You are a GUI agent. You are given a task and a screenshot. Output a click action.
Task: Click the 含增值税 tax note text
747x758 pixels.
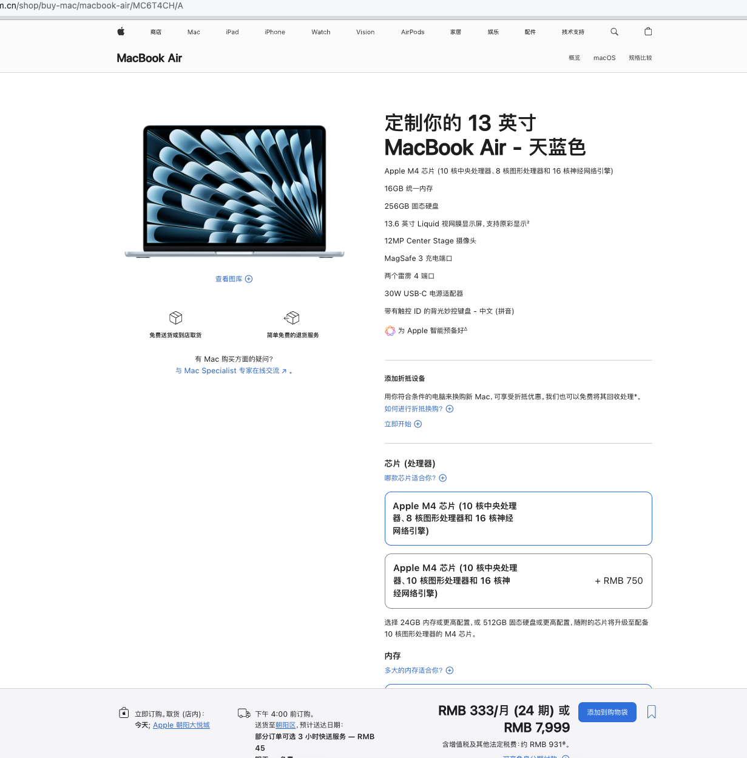[x=506, y=745]
